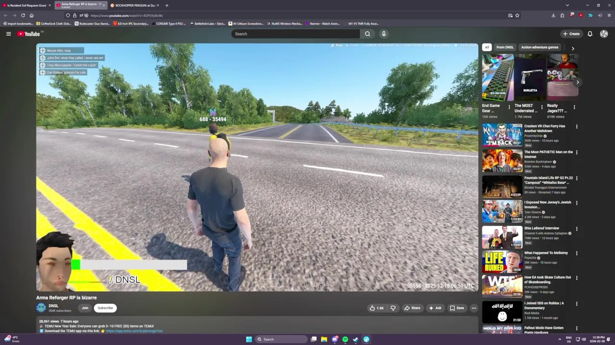This screenshot has height=345, width=615.
Task: Open How EA took Skate Culture thumbnail
Action: coord(502,286)
